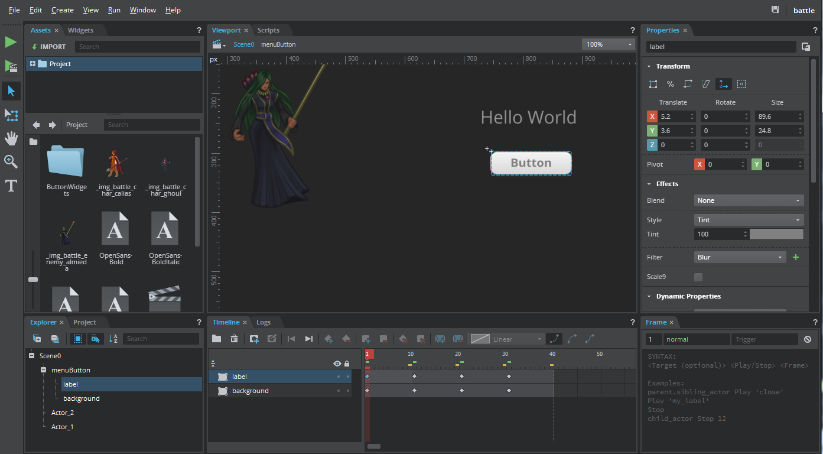Click the gray Tint color swatch
The image size is (823, 454).
776,234
